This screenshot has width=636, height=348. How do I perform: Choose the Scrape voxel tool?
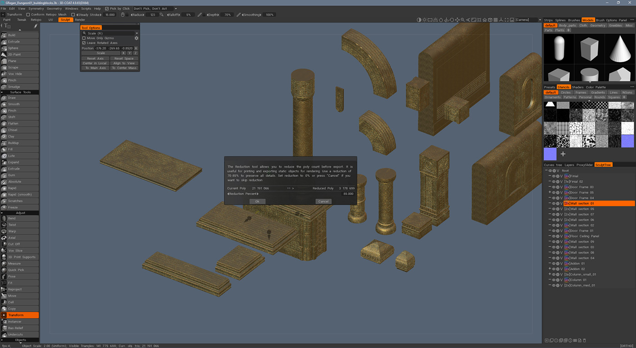[13, 67]
